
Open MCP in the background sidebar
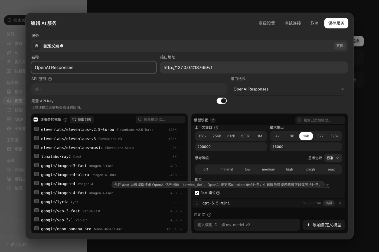pos(15,119)
